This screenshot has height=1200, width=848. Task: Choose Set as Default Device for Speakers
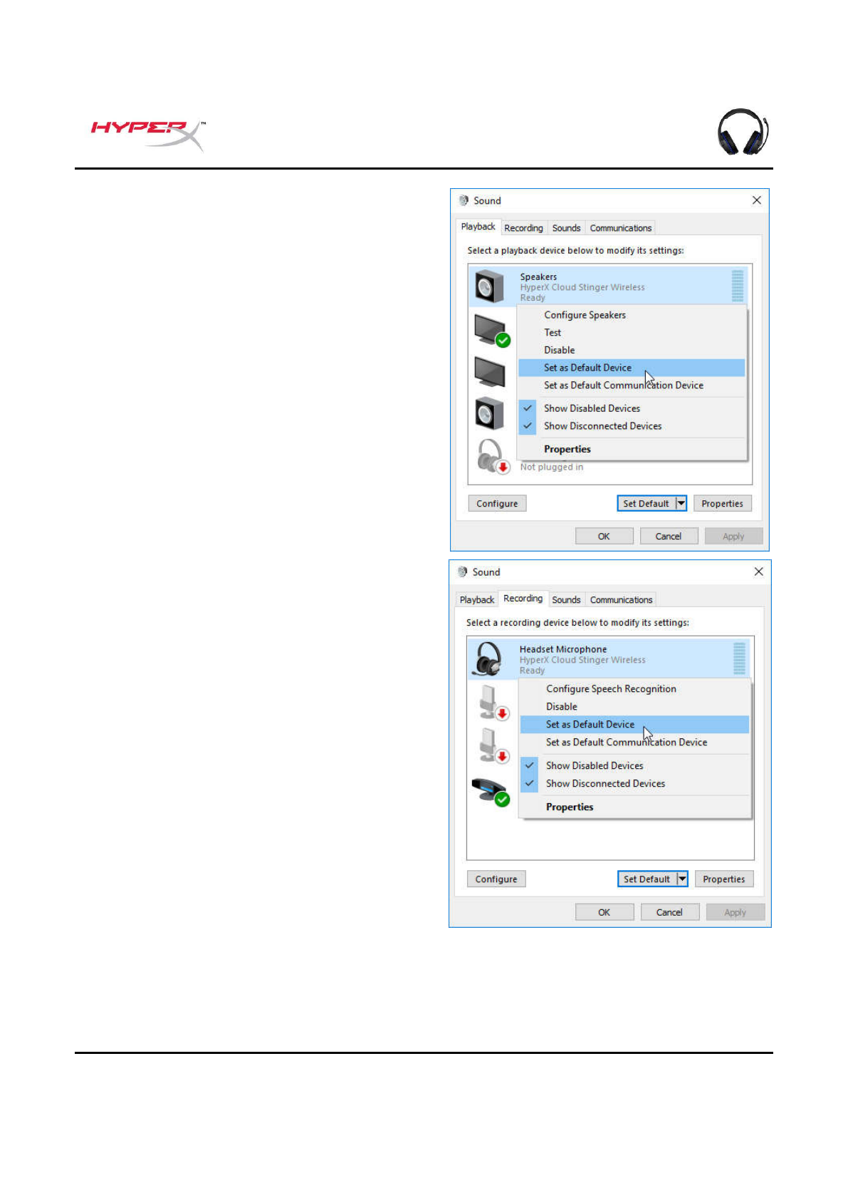pyautogui.click(x=632, y=368)
